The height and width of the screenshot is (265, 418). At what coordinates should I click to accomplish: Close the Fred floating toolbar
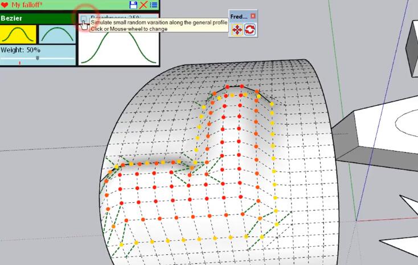(x=253, y=16)
